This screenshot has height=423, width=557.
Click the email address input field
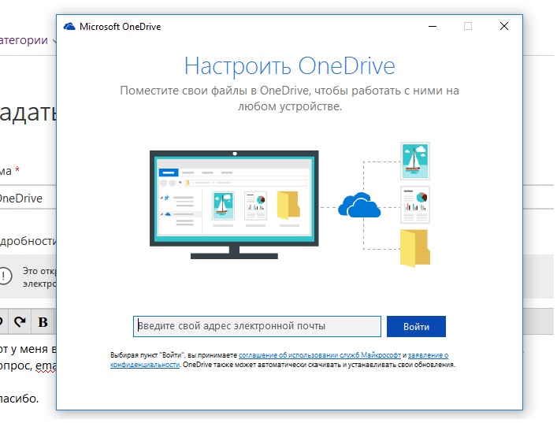(257, 326)
